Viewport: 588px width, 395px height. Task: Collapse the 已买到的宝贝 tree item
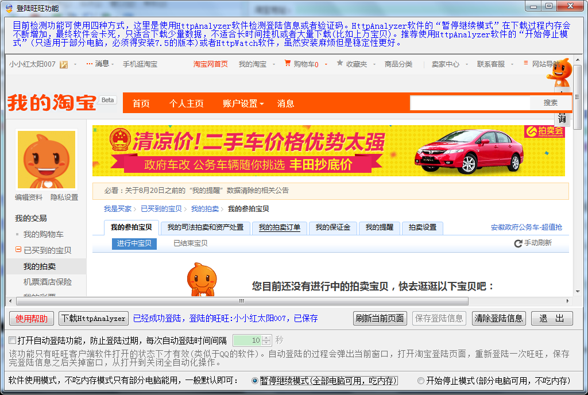(18, 250)
